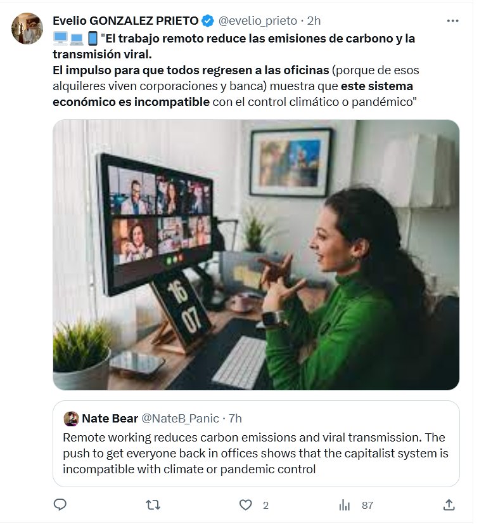
Task: Repost this tweet with retweet icon
Action: pos(153,505)
